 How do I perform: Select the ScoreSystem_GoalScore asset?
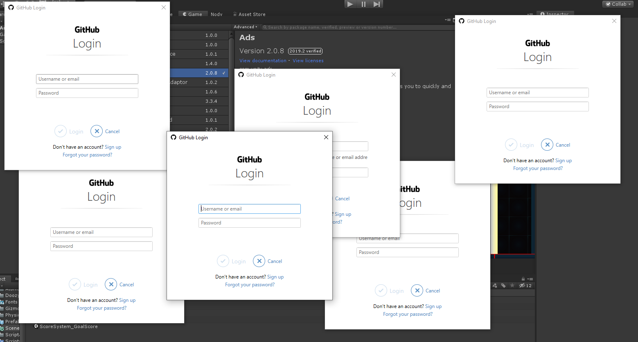65,326
